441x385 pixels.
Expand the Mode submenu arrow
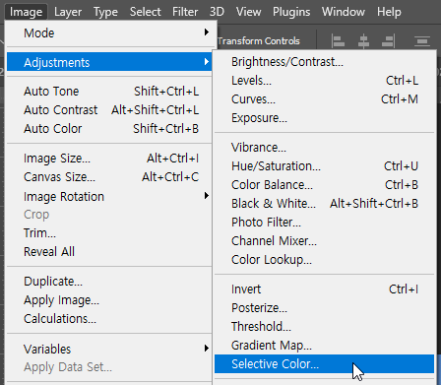207,32
